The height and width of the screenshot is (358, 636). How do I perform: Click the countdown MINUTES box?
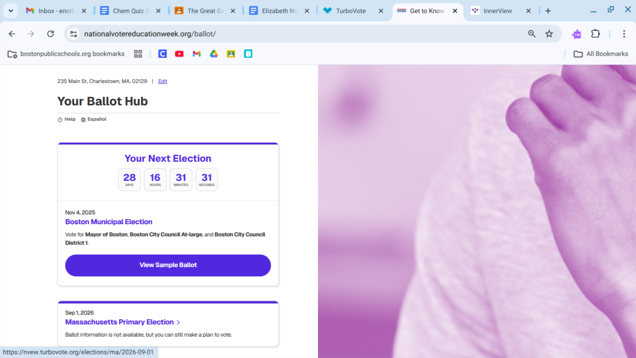click(x=181, y=179)
